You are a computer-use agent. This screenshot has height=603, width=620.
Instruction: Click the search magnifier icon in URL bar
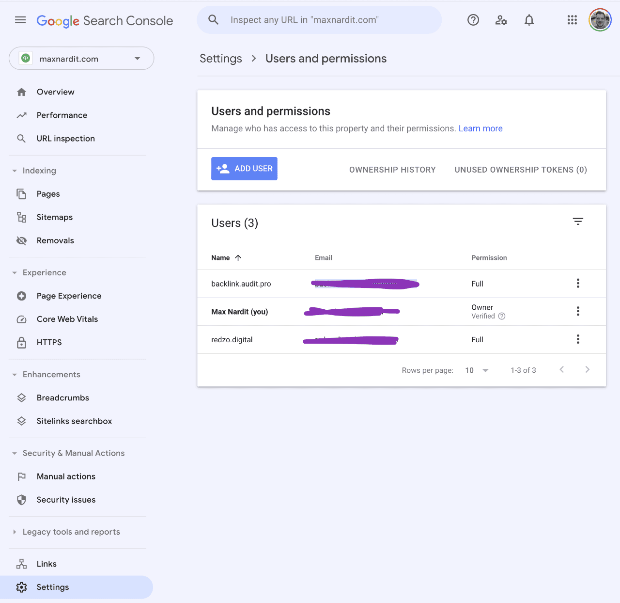[x=213, y=20]
